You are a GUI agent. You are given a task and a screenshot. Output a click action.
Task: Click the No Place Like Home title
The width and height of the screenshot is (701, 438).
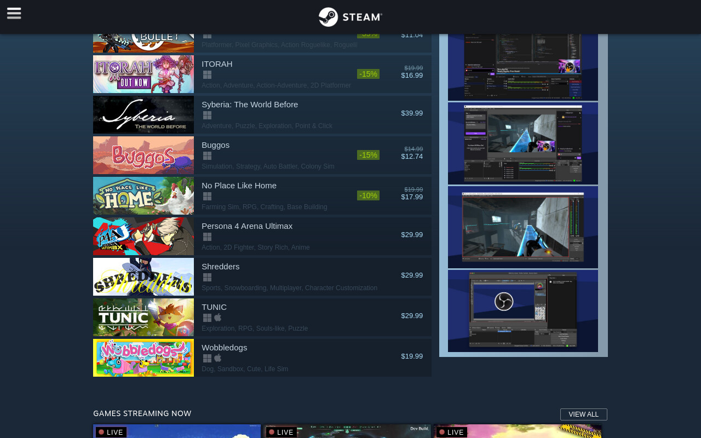pos(239,186)
